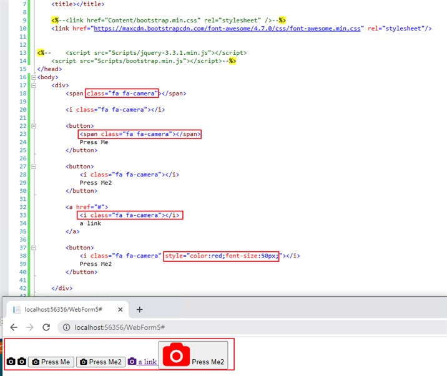View site information icon in address bar
447x376 pixels.
pos(66,327)
